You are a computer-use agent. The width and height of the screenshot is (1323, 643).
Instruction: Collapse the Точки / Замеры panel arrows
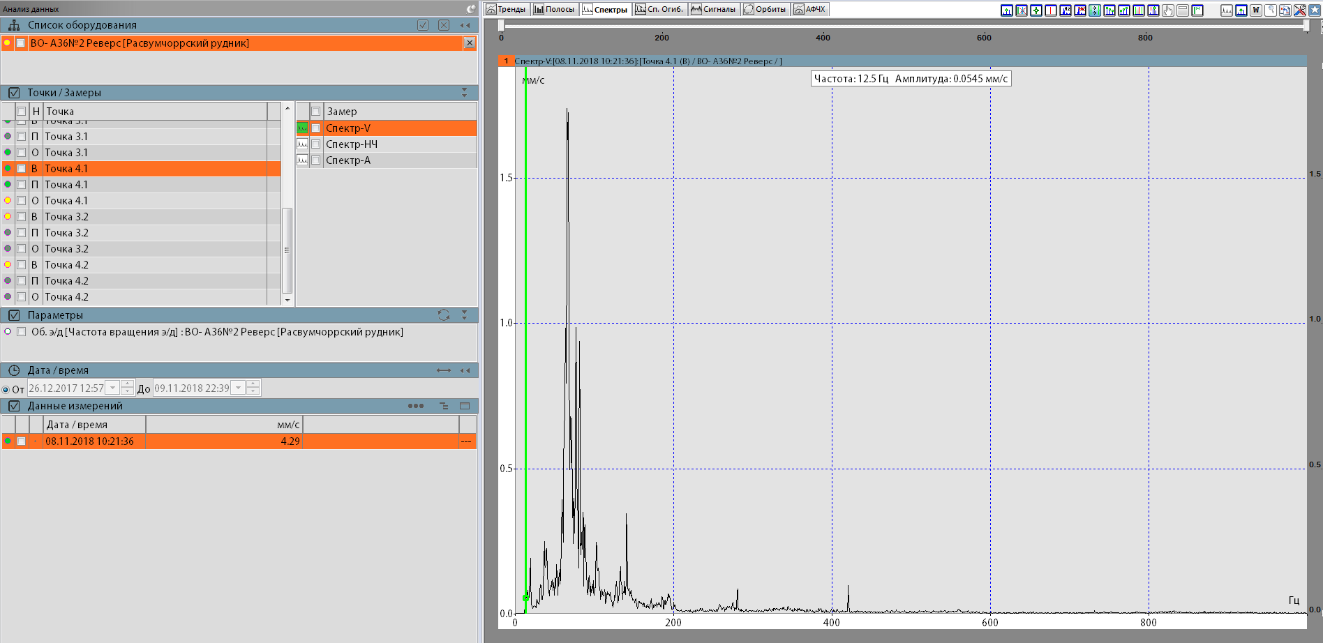tap(464, 93)
